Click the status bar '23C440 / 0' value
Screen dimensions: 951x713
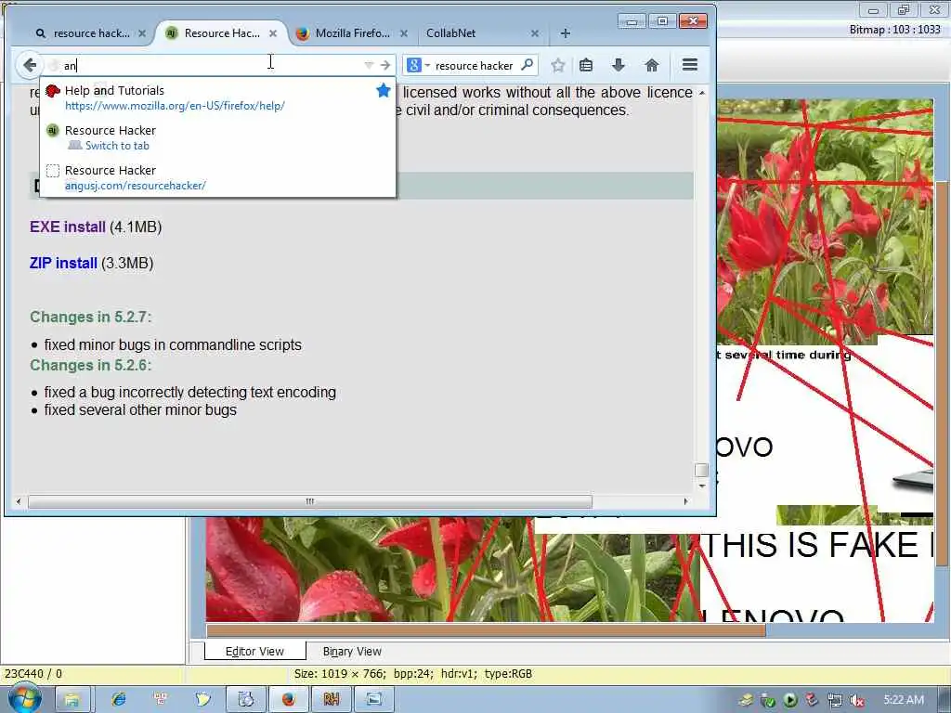[x=33, y=674]
